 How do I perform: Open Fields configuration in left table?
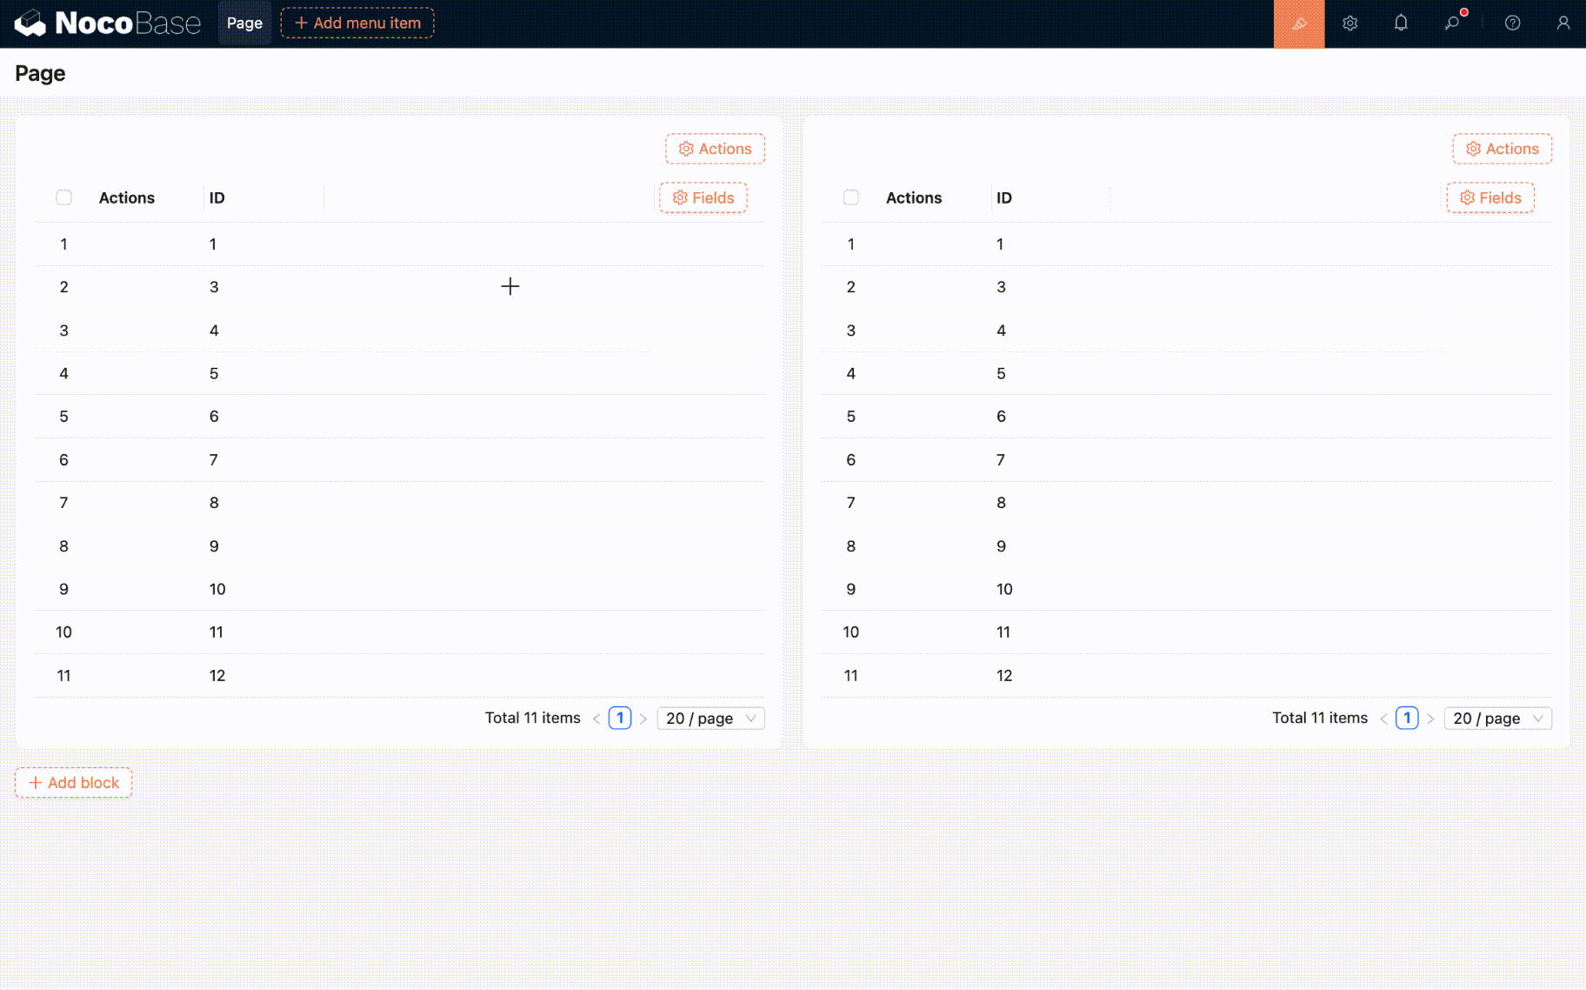(703, 197)
